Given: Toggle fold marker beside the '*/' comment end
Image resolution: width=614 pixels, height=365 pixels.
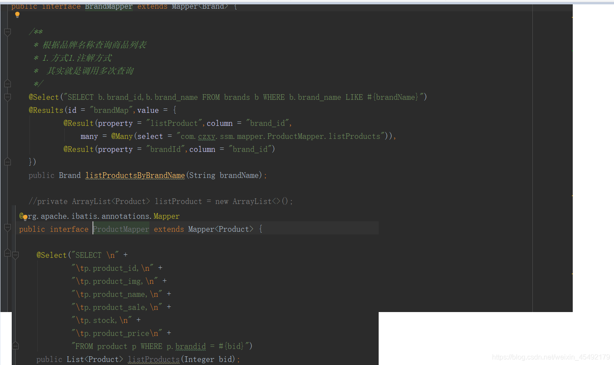Looking at the screenshot, I should click(7, 83).
